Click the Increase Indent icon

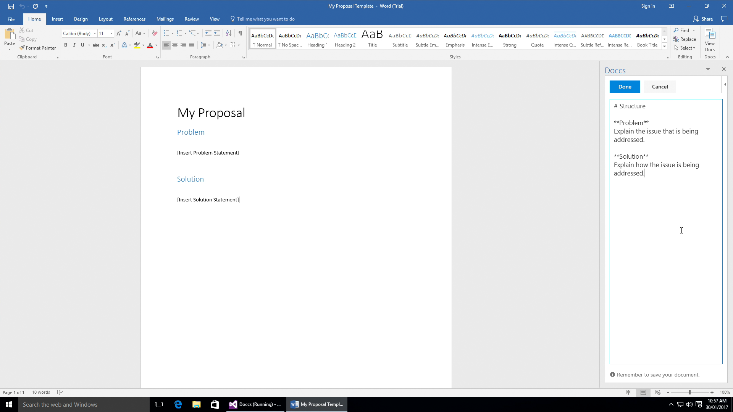tap(217, 33)
